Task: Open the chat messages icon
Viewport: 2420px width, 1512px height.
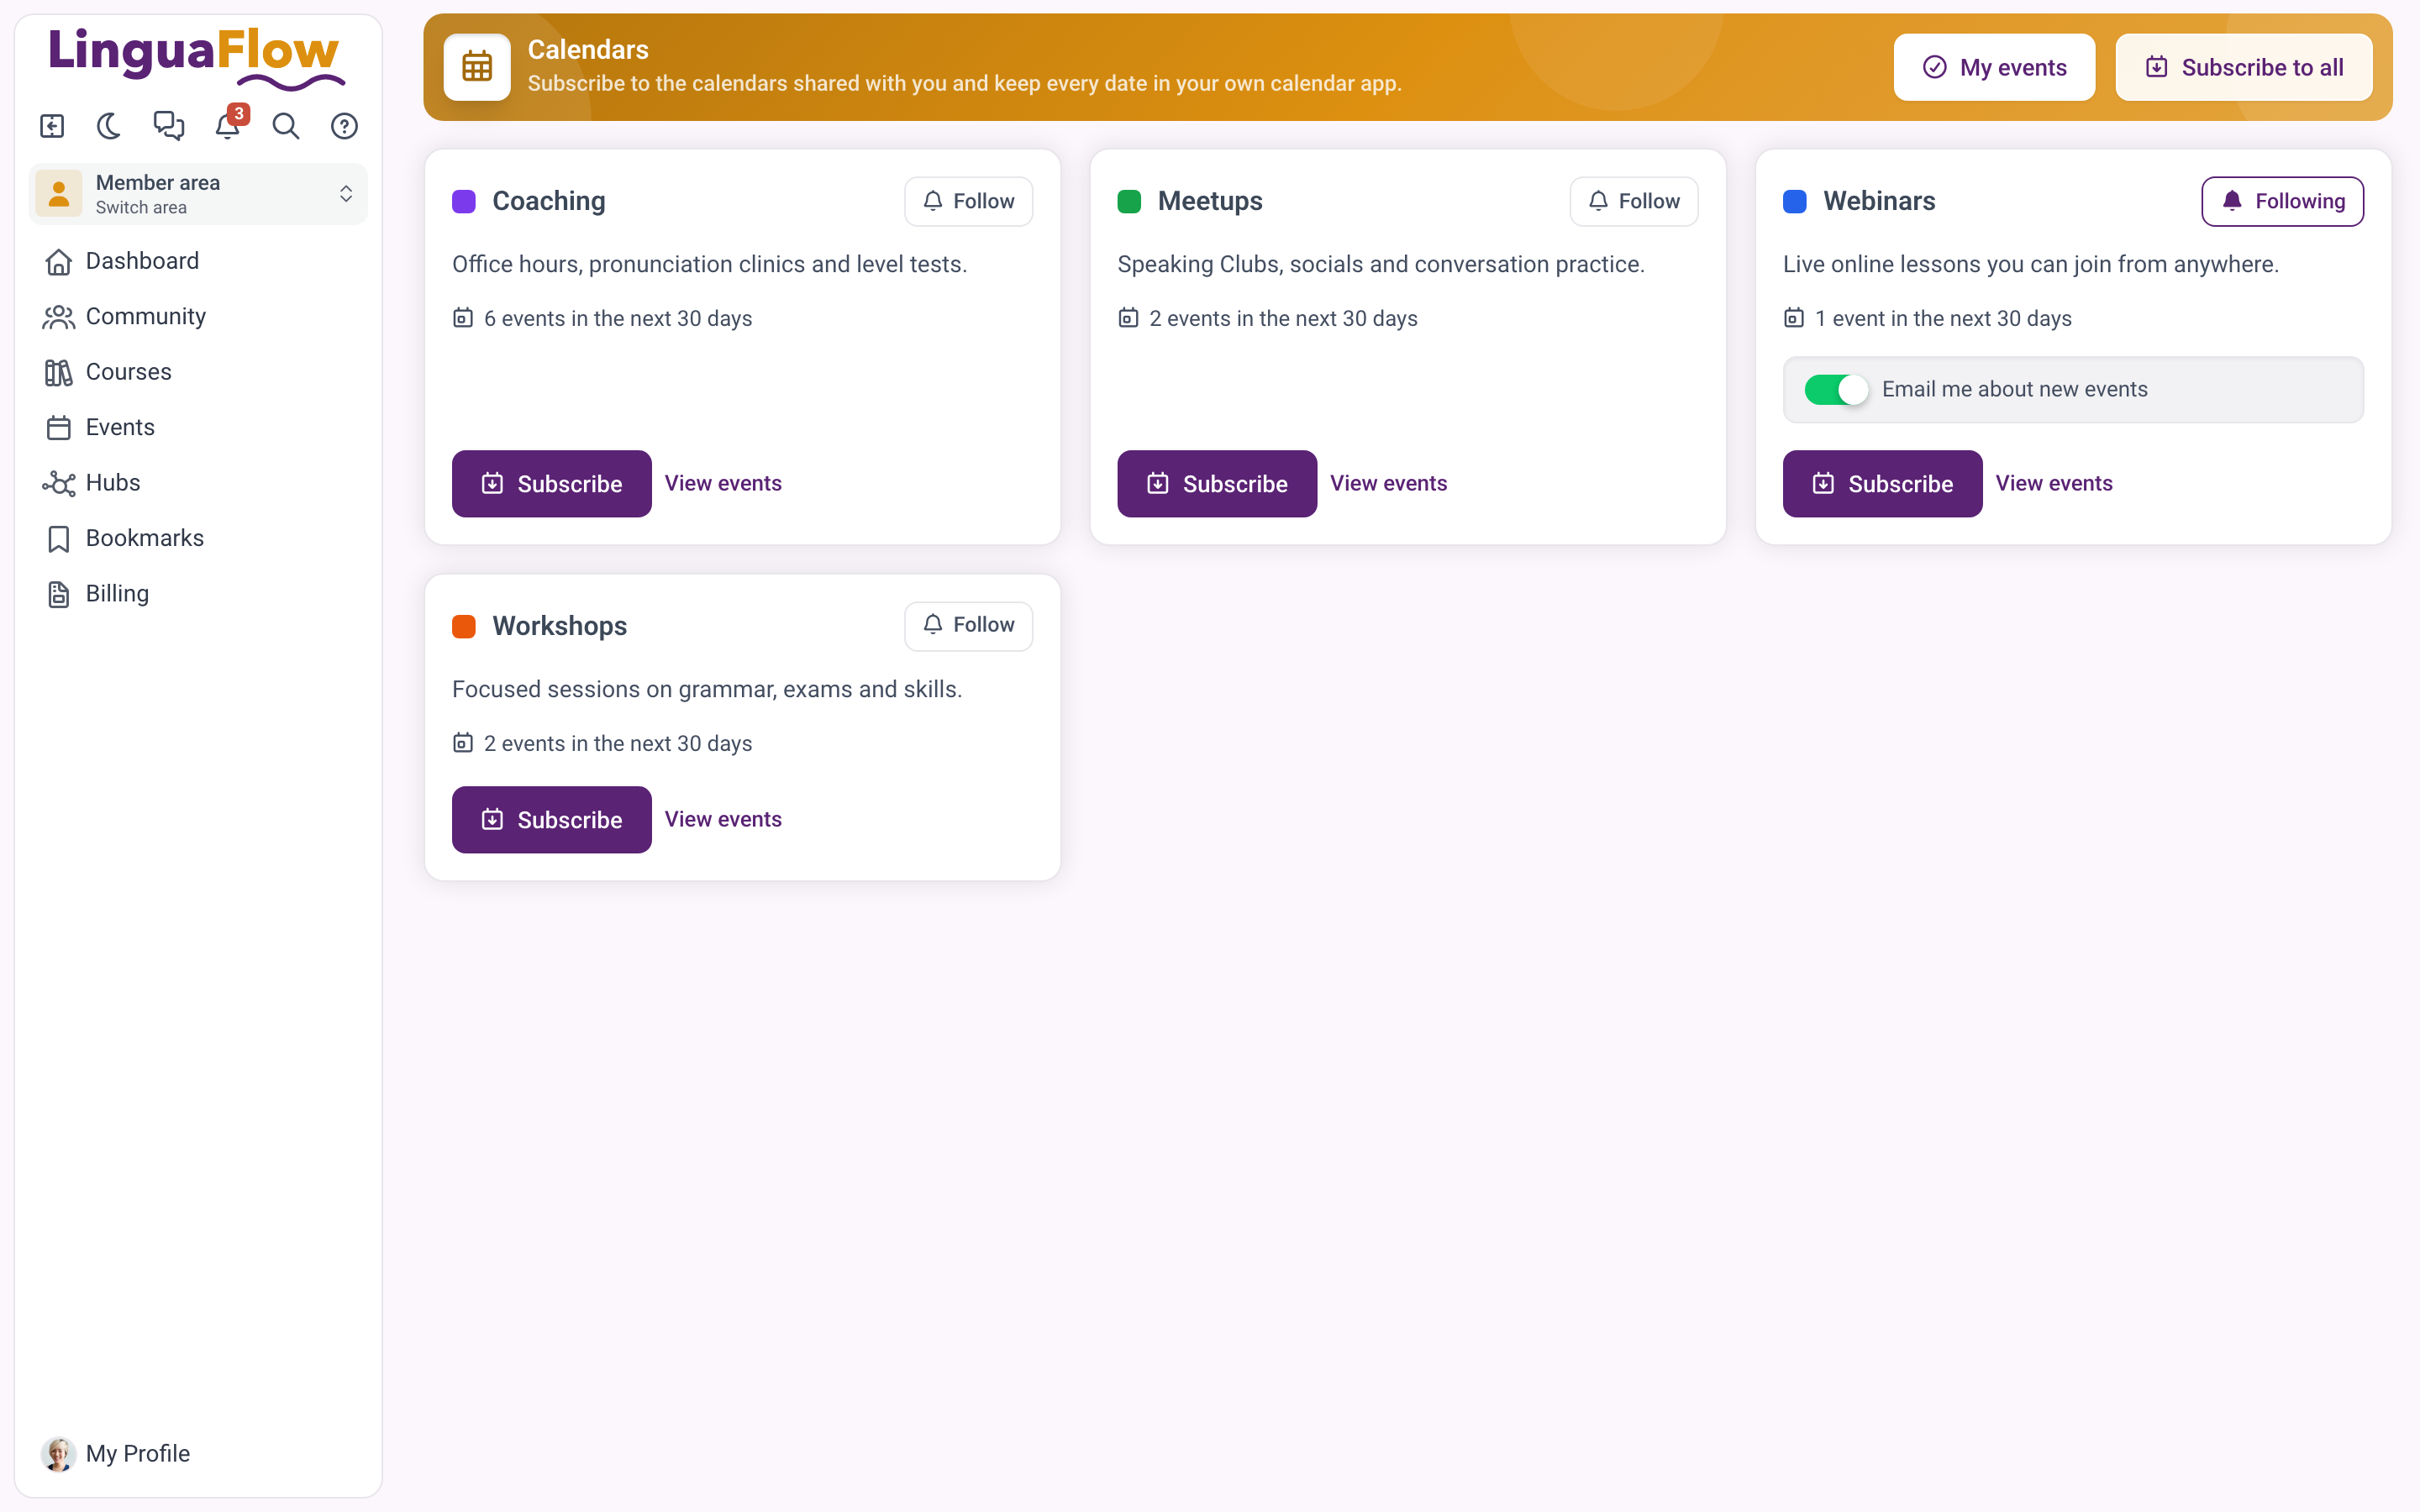Action: (169, 126)
